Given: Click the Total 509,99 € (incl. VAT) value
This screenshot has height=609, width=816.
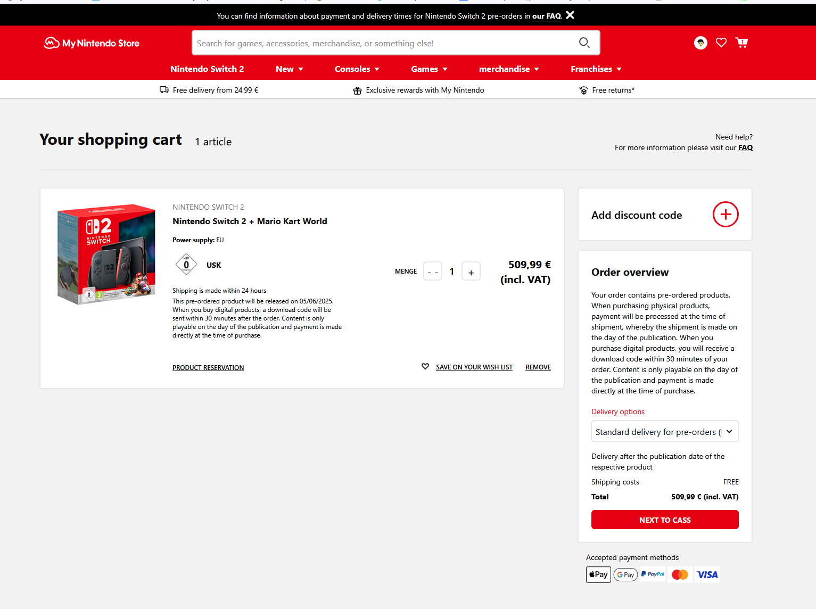Looking at the screenshot, I should click(x=705, y=497).
